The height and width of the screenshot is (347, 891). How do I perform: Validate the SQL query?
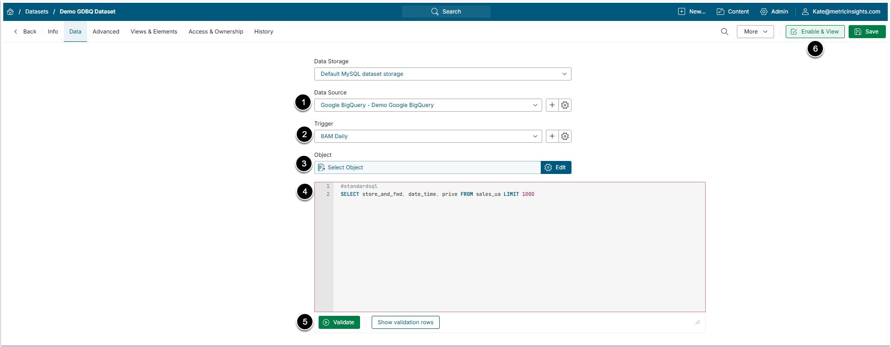(339, 322)
